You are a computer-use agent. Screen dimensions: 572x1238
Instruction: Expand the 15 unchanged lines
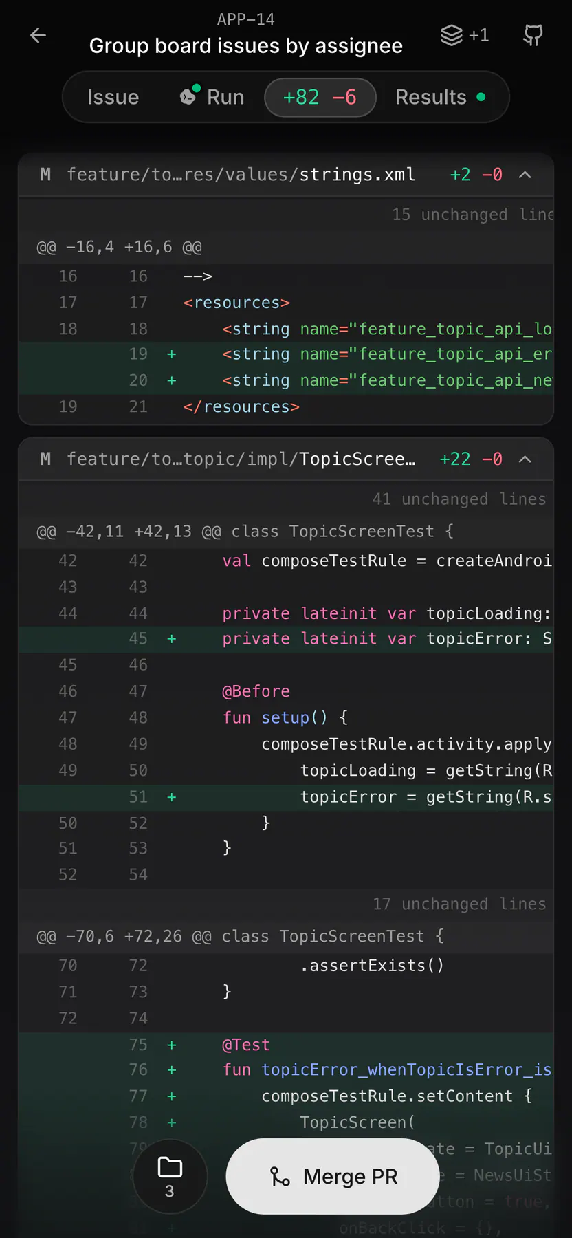tap(286, 215)
